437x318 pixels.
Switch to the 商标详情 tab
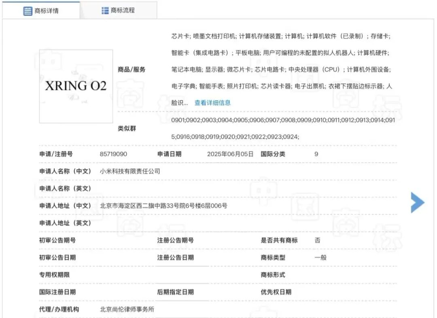pos(45,11)
